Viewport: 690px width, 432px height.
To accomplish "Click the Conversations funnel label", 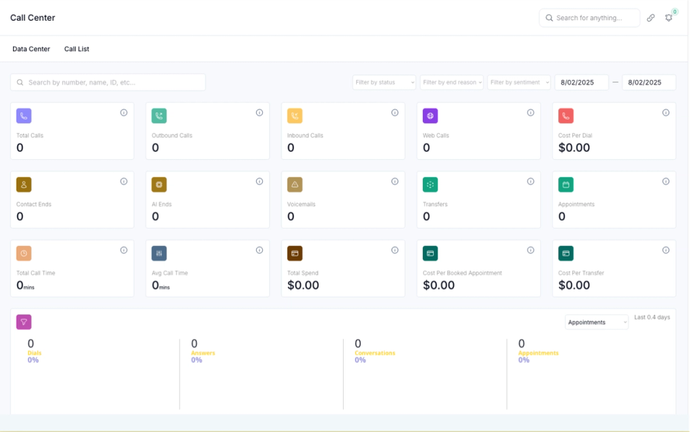I will pos(375,353).
